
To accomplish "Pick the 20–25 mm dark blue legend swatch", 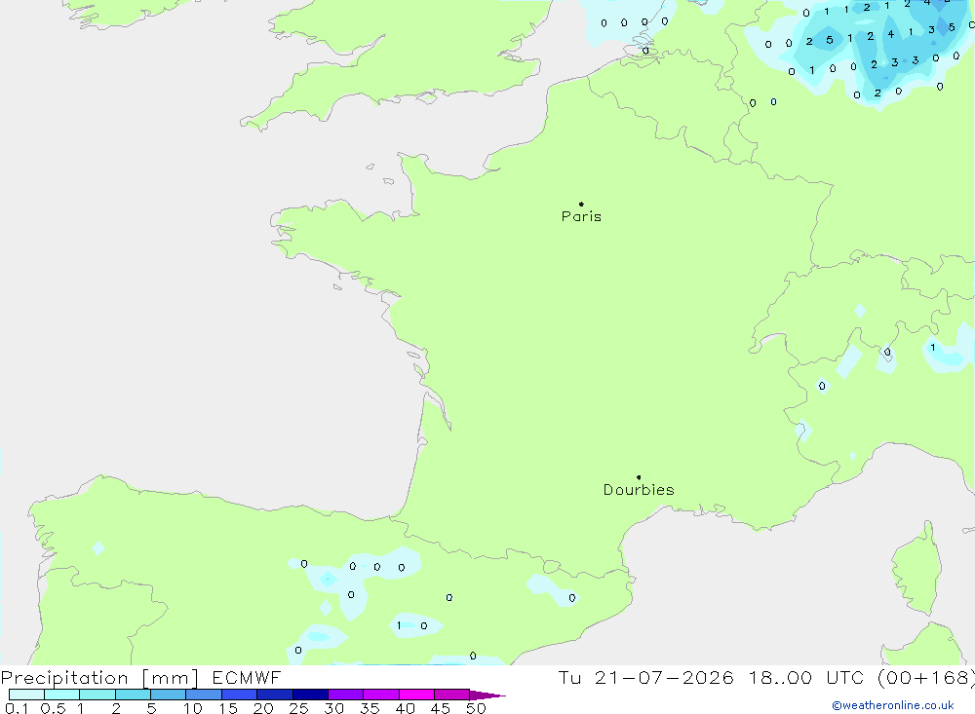I will tap(274, 695).
